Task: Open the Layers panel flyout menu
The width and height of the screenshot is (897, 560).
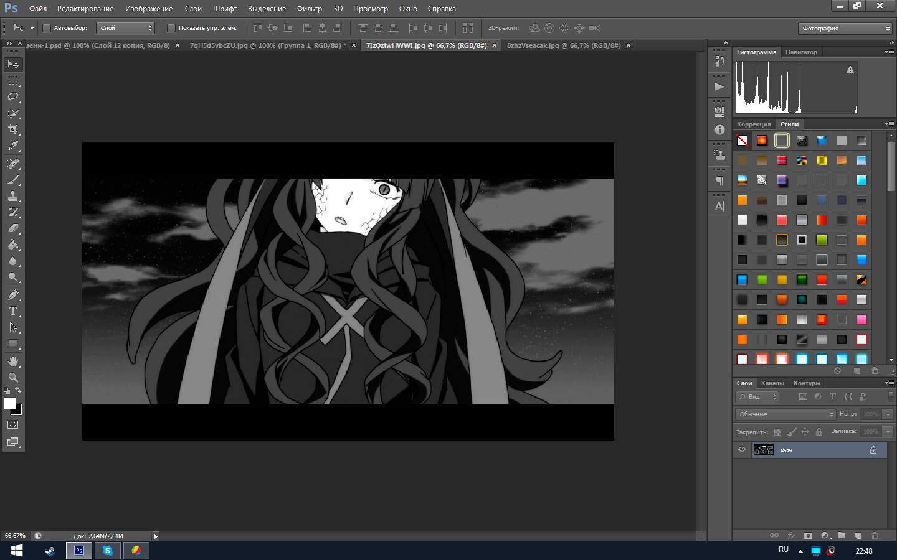Action: point(890,383)
